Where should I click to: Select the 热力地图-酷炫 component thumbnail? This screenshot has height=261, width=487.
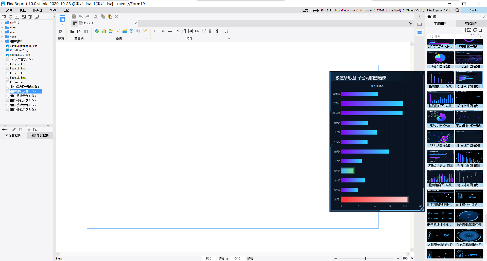440,139
